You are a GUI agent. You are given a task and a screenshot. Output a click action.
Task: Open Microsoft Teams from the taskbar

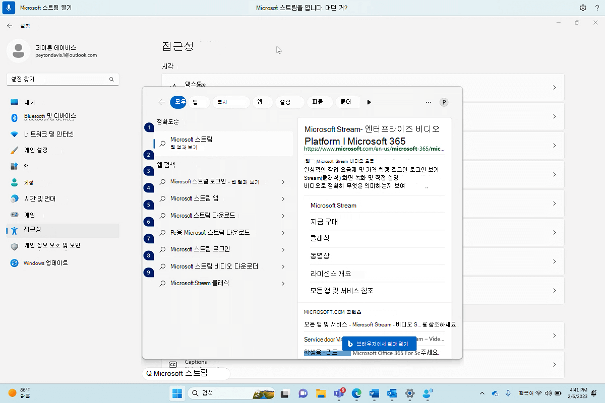[x=339, y=393]
